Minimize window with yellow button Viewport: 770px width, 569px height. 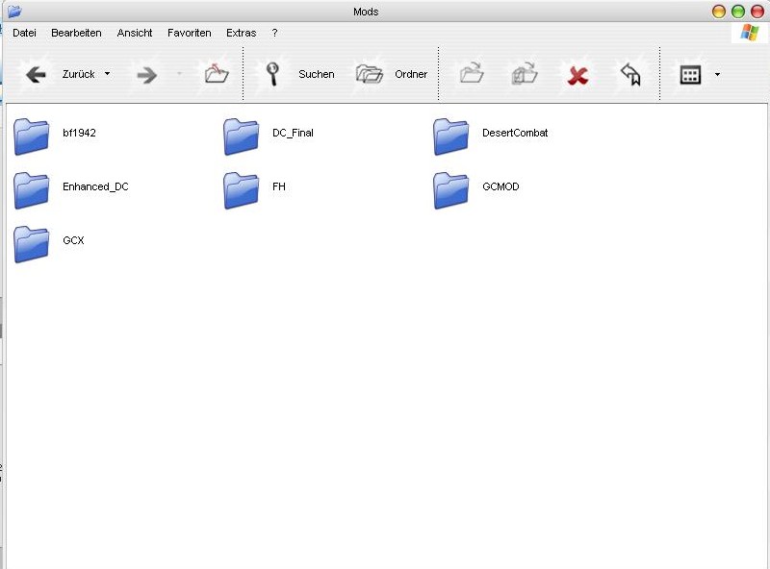(719, 12)
